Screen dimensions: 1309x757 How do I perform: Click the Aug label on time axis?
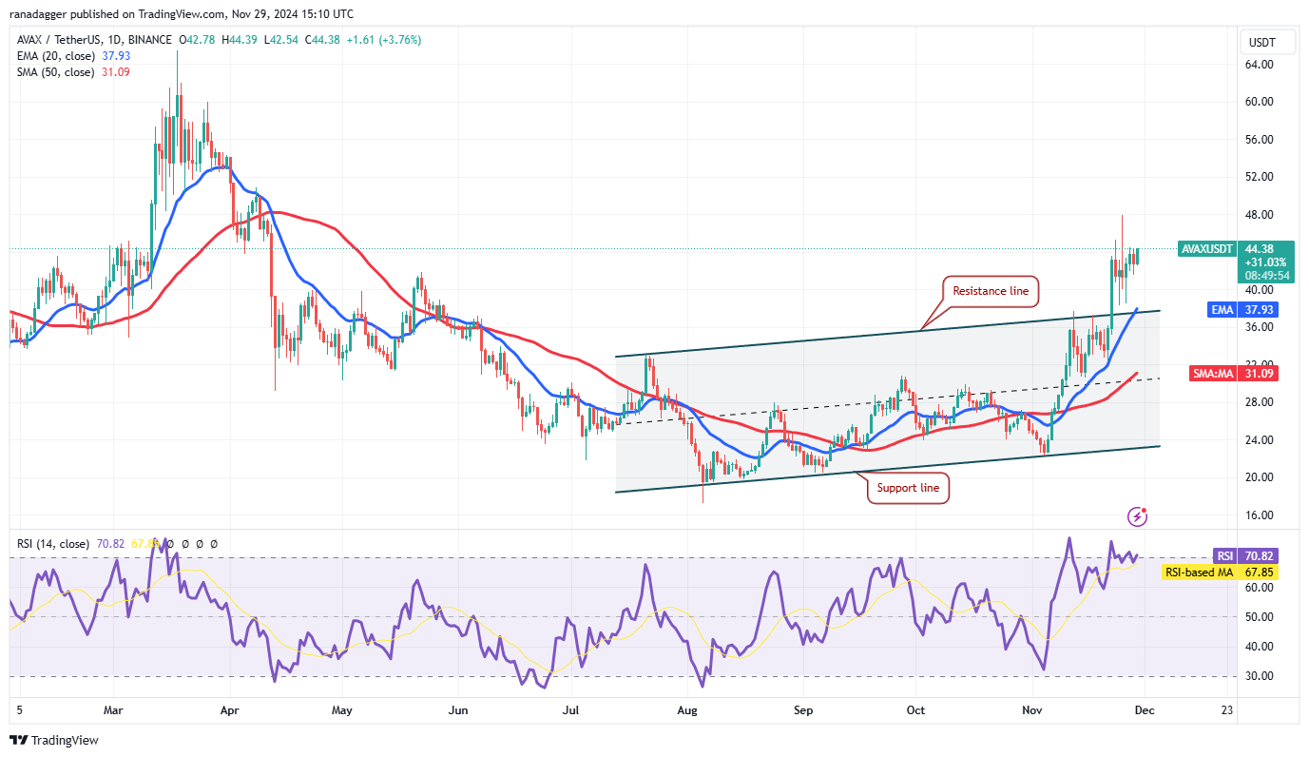pyautogui.click(x=688, y=710)
